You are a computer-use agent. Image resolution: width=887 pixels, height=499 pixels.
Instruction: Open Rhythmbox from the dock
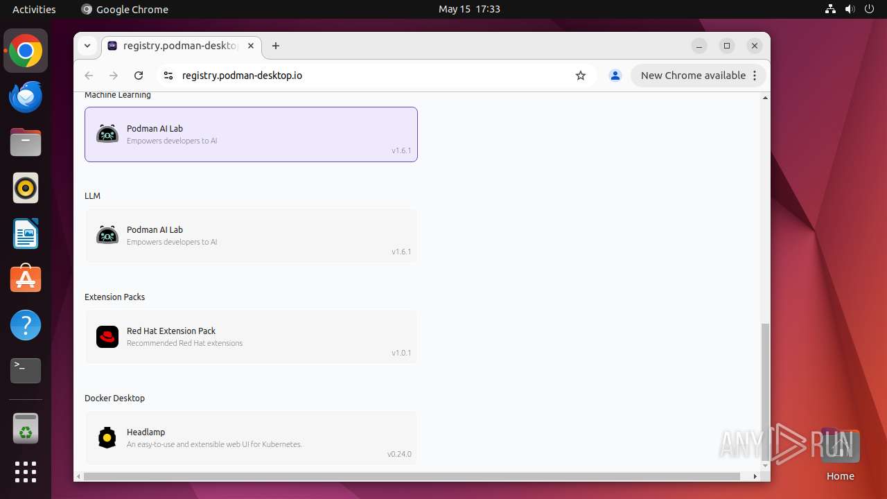click(26, 188)
